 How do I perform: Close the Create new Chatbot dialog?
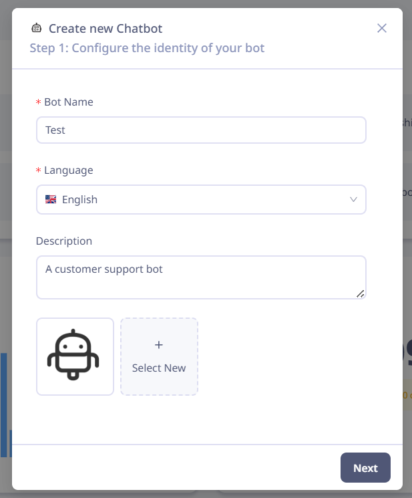click(x=381, y=28)
